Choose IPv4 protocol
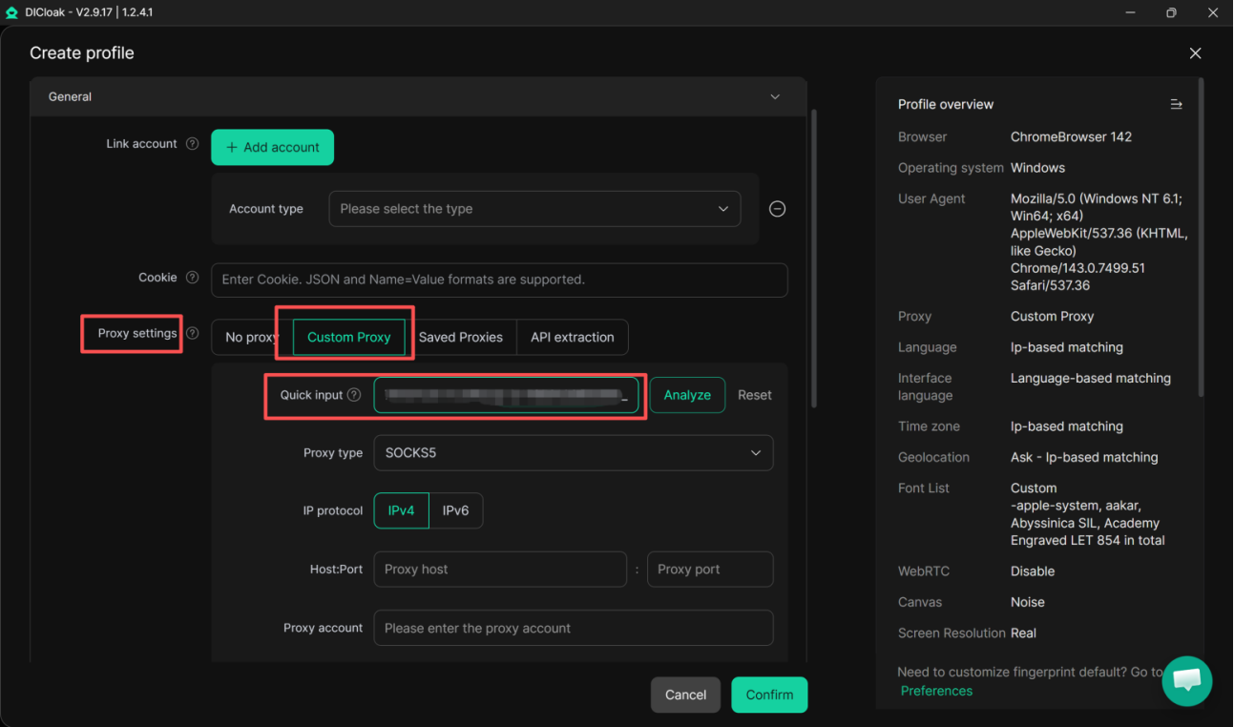Image resolution: width=1234 pixels, height=727 pixels. click(401, 510)
